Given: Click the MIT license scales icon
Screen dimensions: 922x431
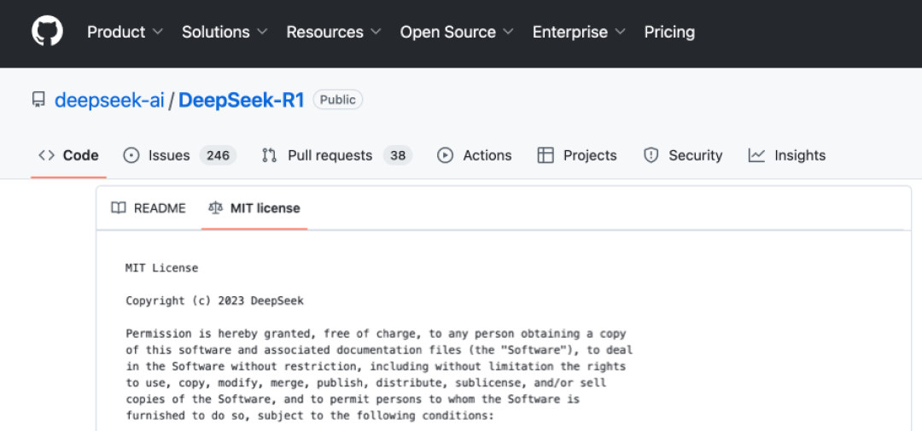Looking at the screenshot, I should (x=216, y=208).
